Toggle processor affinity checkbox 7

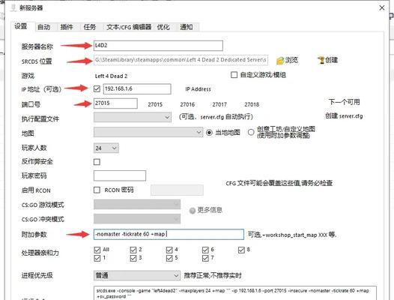[205, 258]
